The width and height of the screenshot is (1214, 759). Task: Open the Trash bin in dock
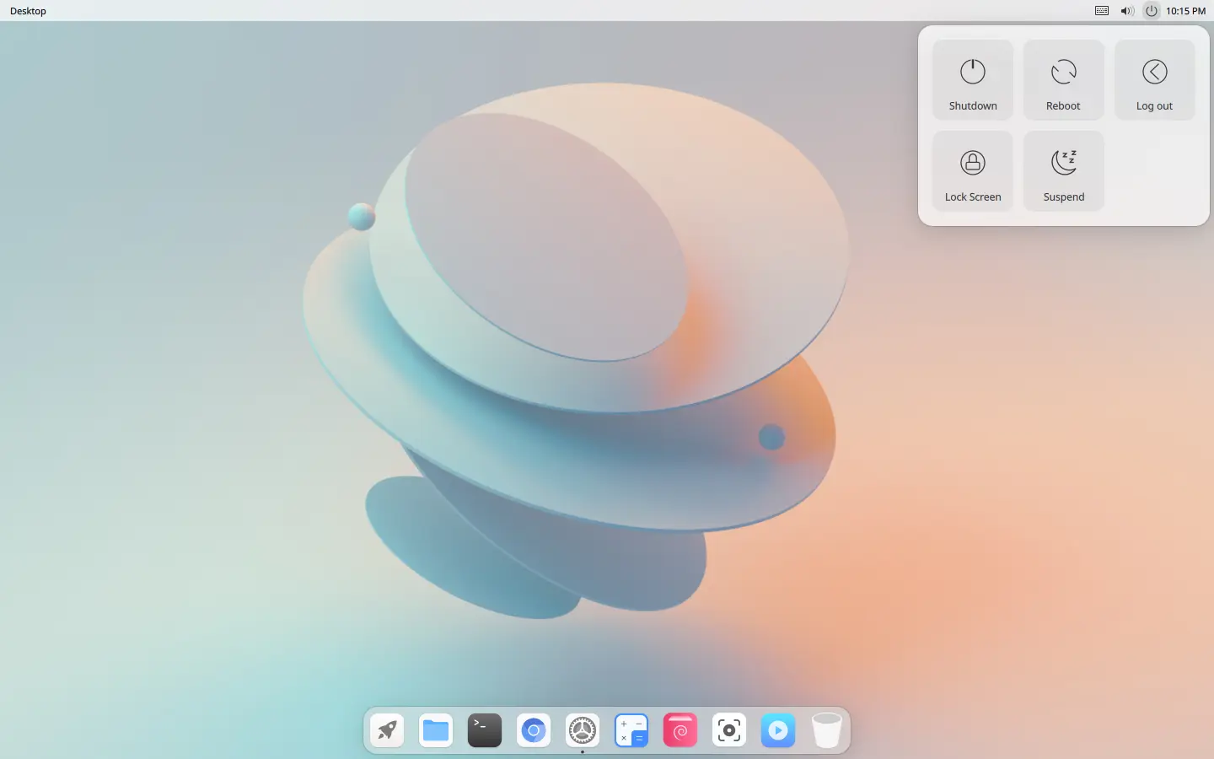click(x=827, y=730)
